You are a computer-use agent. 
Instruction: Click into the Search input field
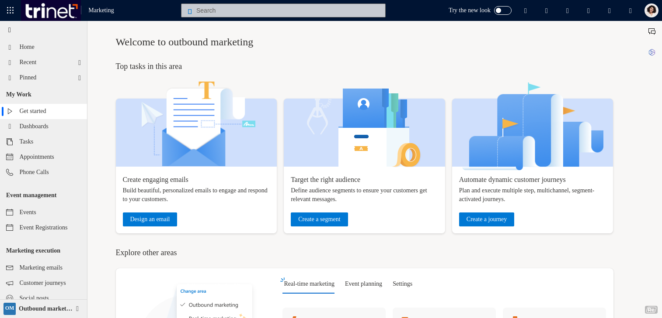(283, 10)
